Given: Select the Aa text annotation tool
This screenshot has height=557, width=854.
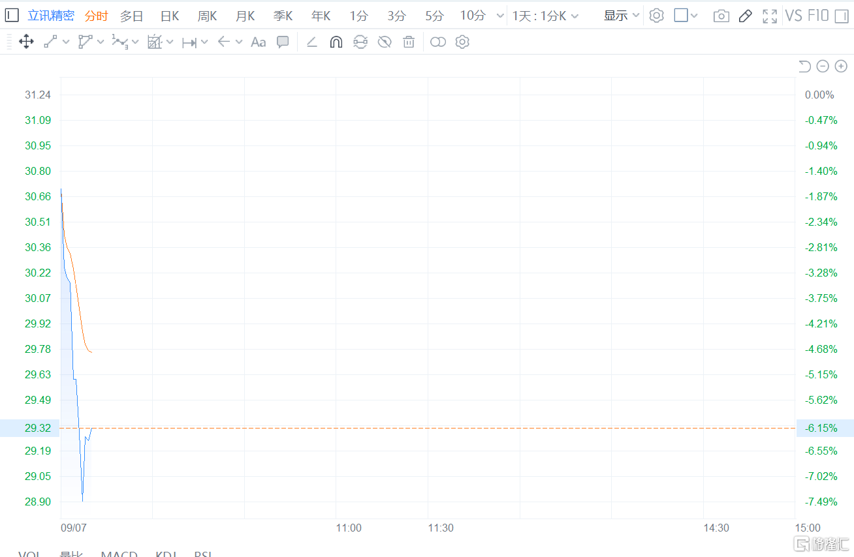Looking at the screenshot, I should pyautogui.click(x=259, y=42).
